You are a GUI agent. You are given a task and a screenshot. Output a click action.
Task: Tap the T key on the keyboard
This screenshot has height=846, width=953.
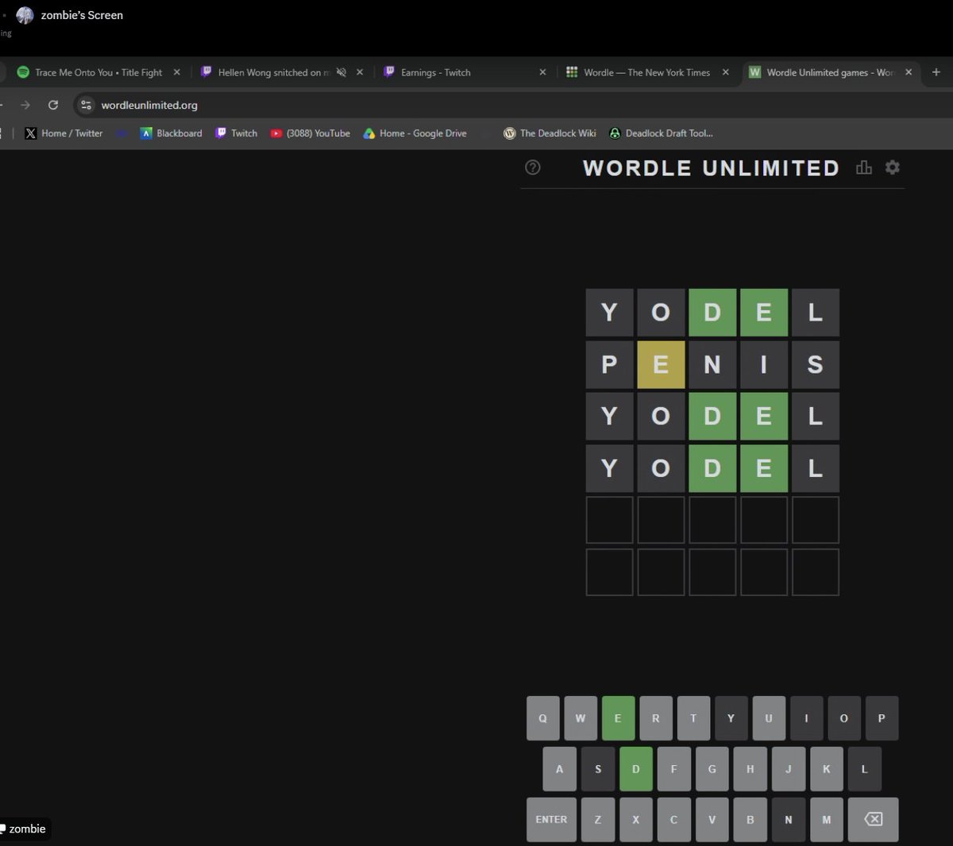point(693,718)
